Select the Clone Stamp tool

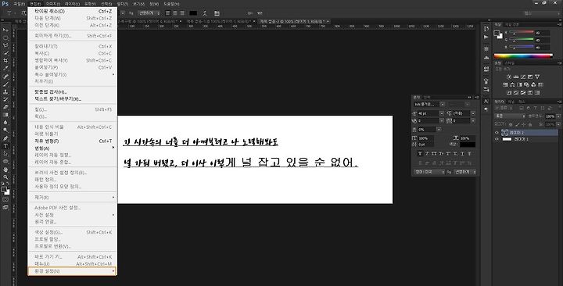(5, 91)
